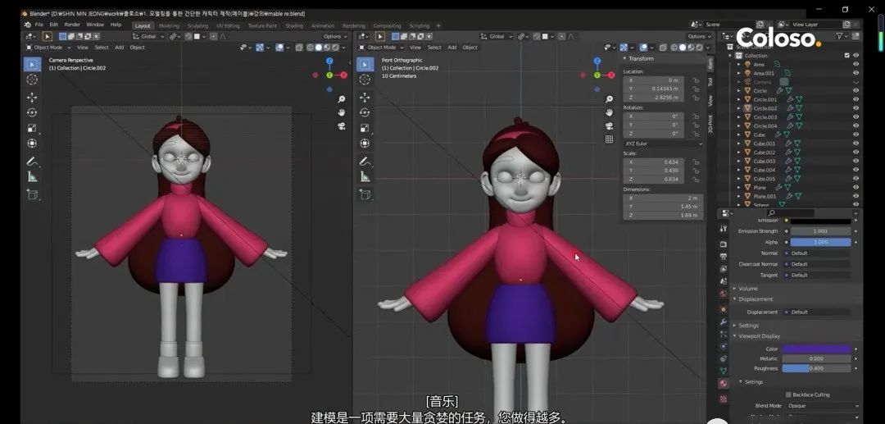Open Material properties tab icon
Viewport: 885px width, 424px height.
click(723, 383)
